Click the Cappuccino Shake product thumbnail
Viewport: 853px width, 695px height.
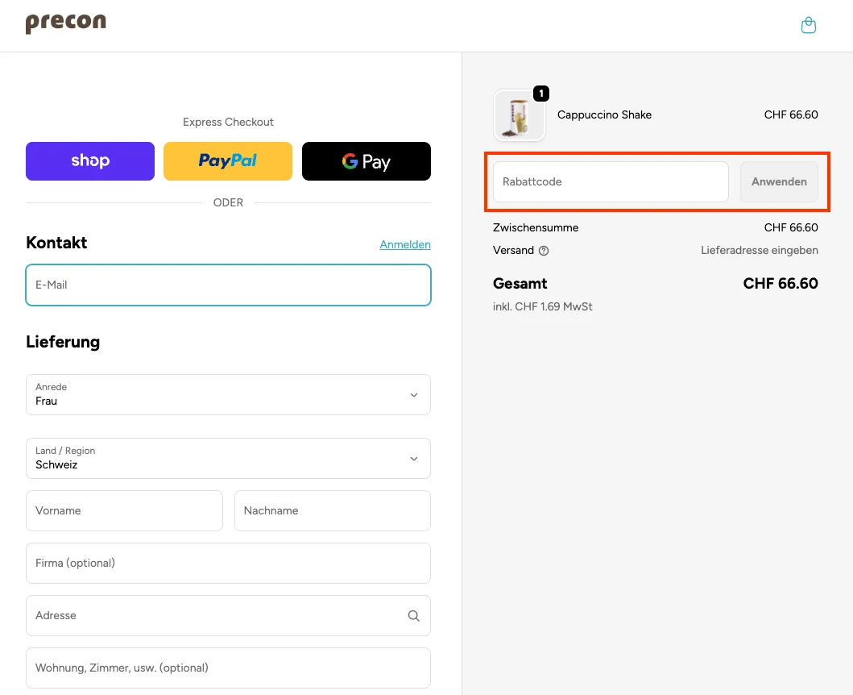[x=519, y=116]
